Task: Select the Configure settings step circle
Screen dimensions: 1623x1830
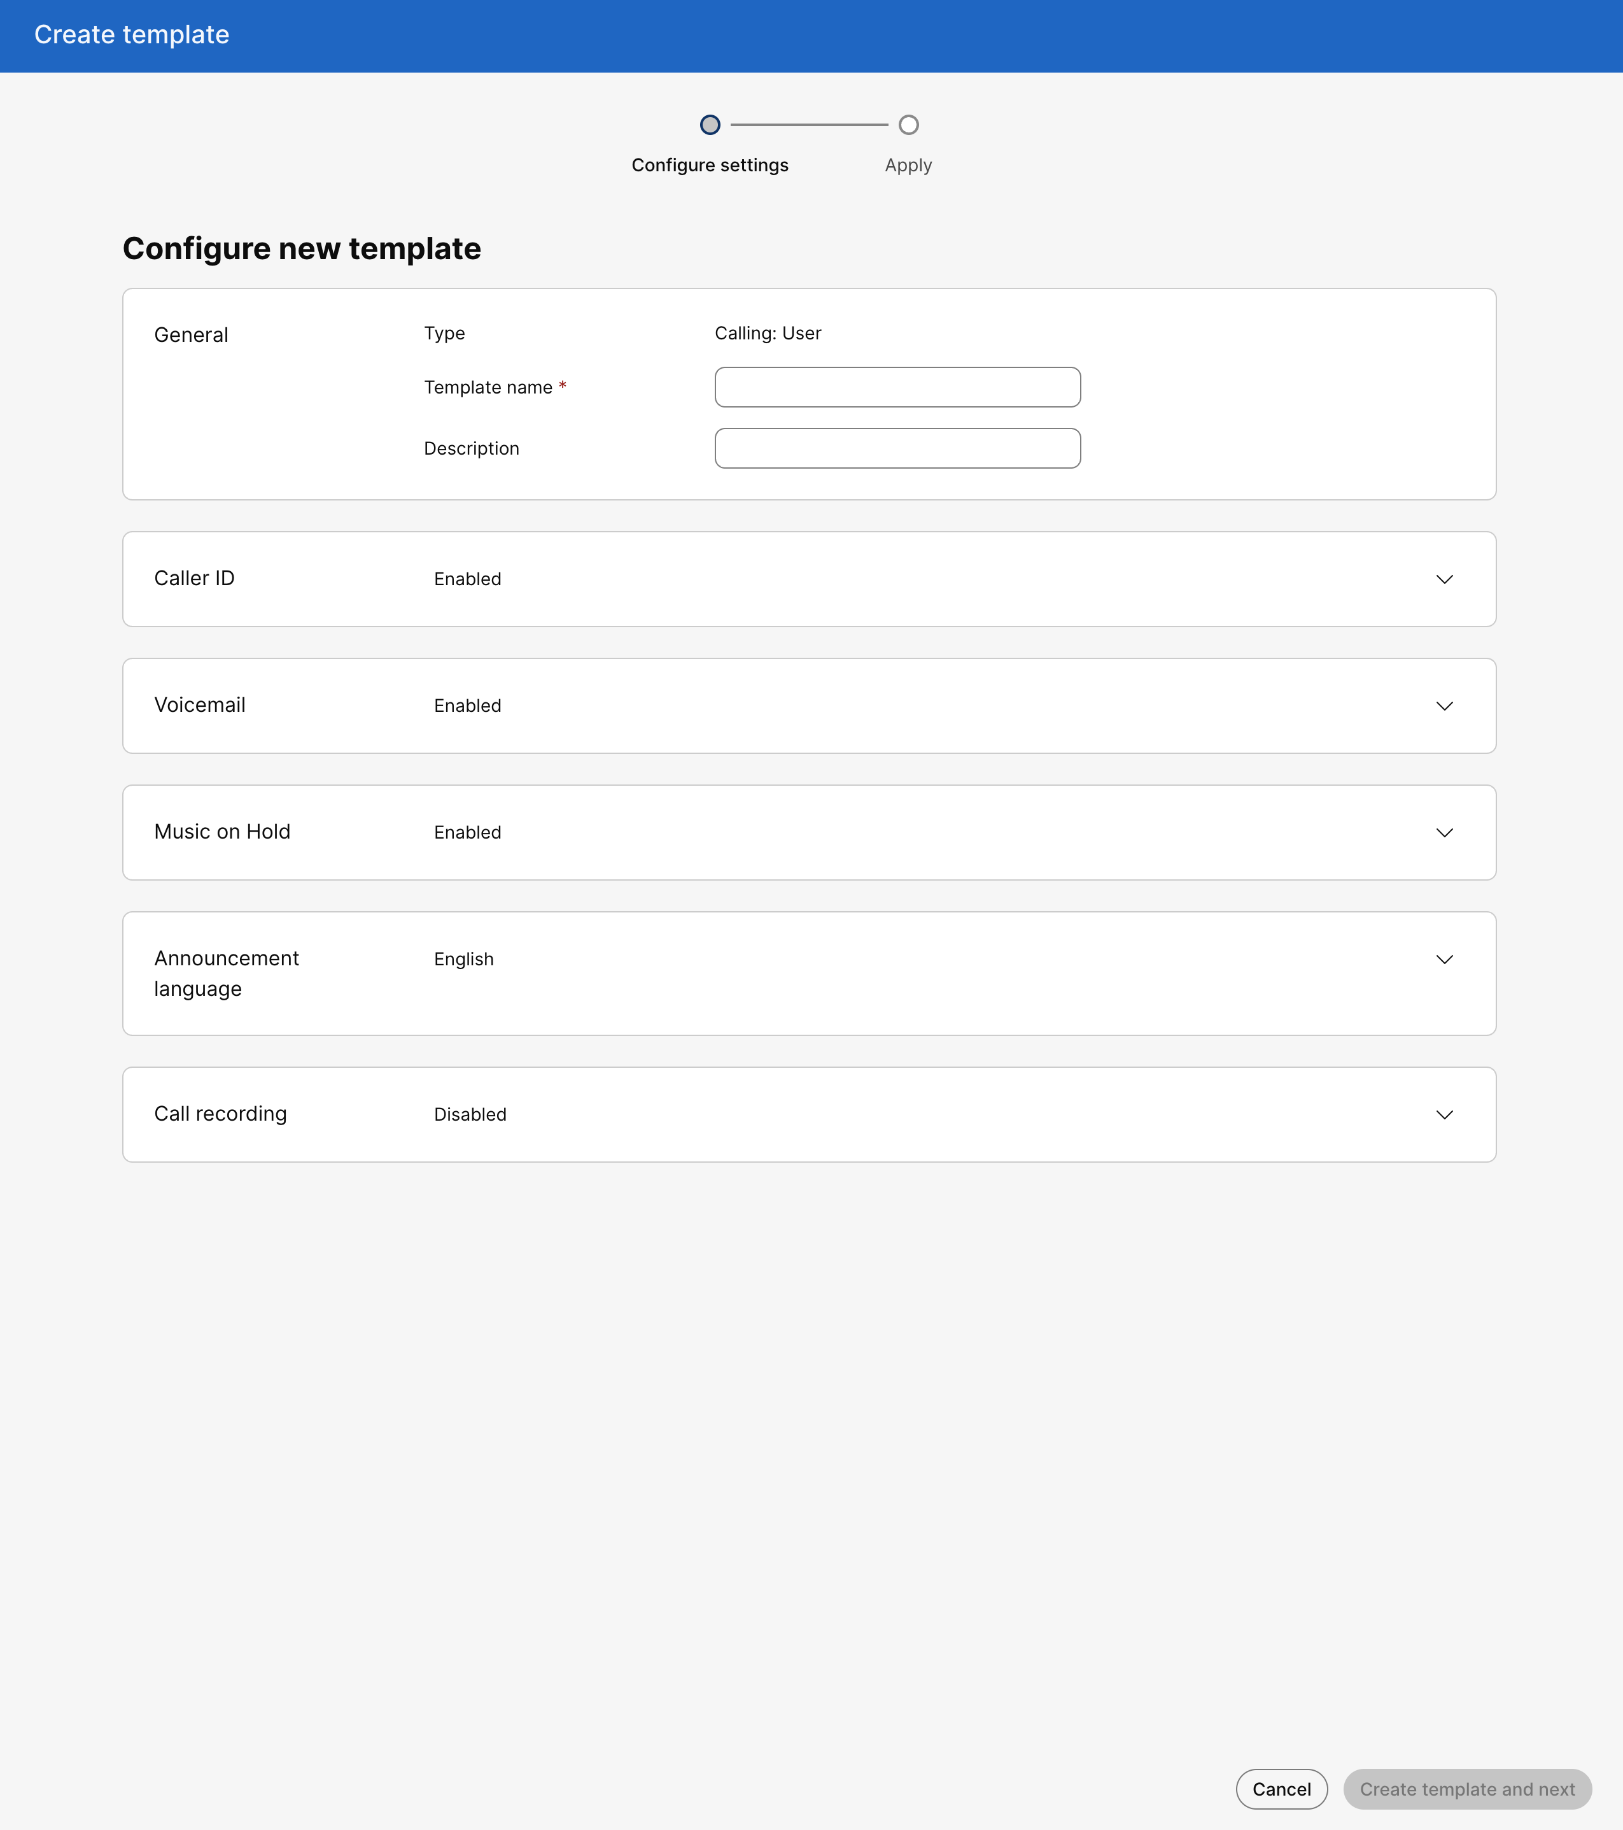Action: click(710, 124)
